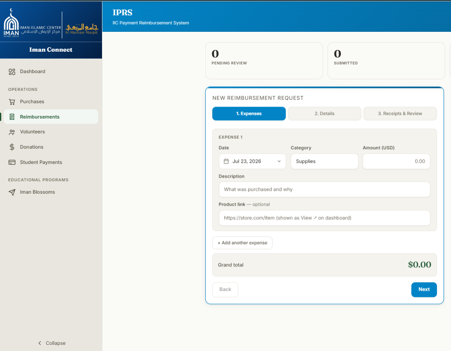The width and height of the screenshot is (451, 351).
Task: Go to Volunteers page
Action: [51, 132]
